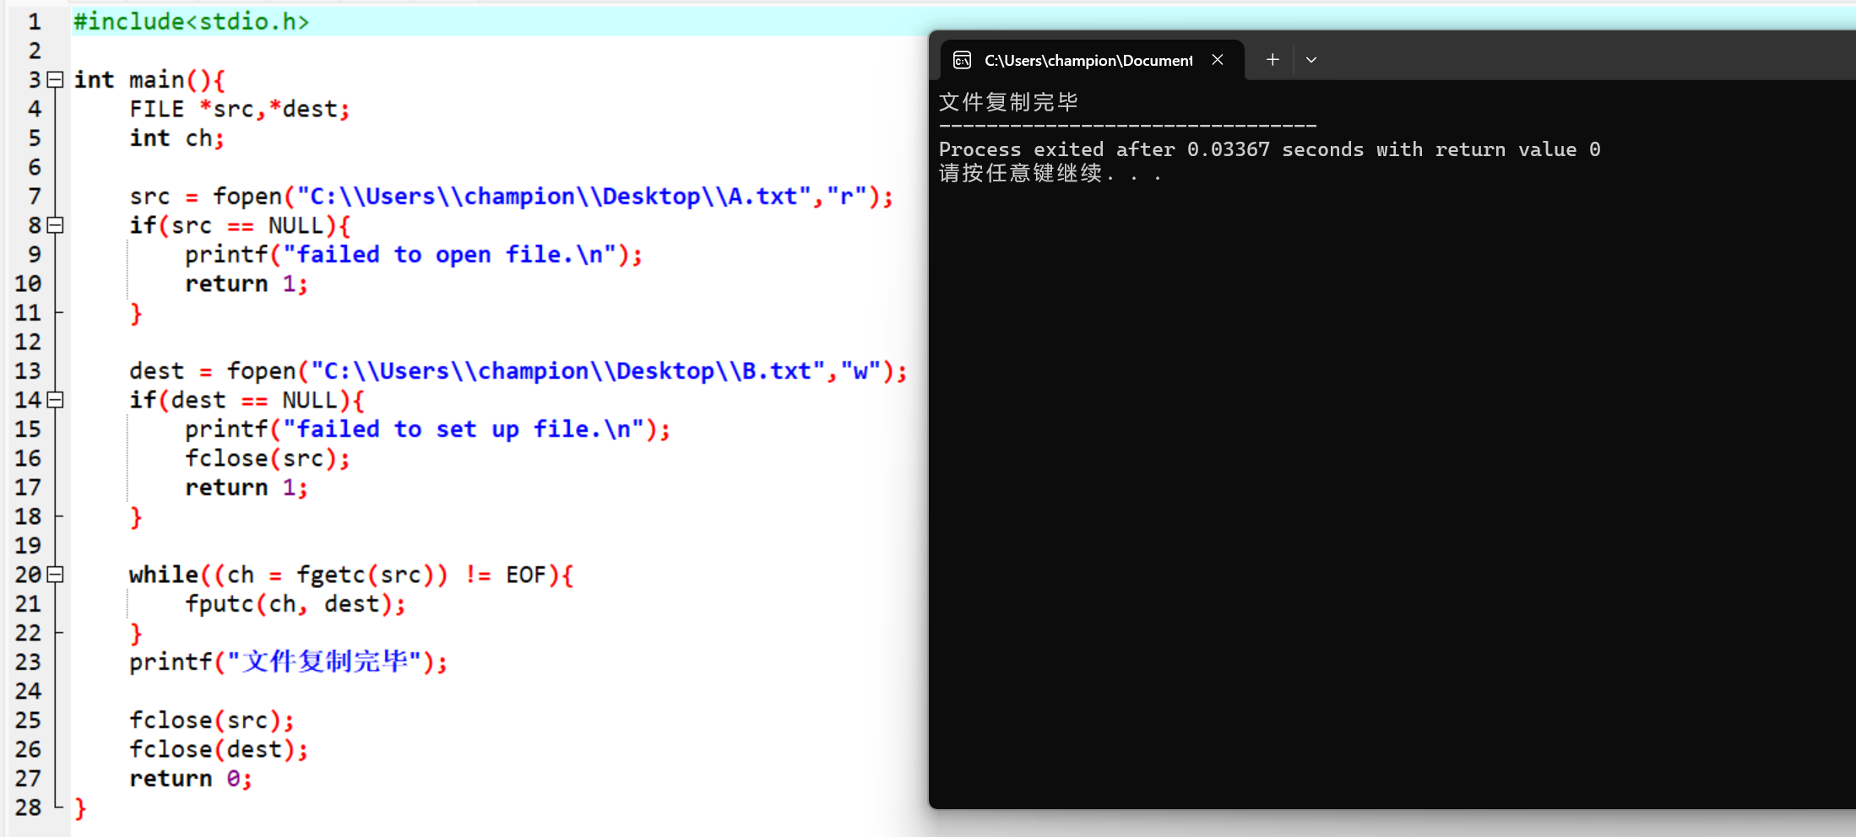1856x837 pixels.
Task: Click the "if(dest == NULL){" condition
Action: (x=247, y=400)
